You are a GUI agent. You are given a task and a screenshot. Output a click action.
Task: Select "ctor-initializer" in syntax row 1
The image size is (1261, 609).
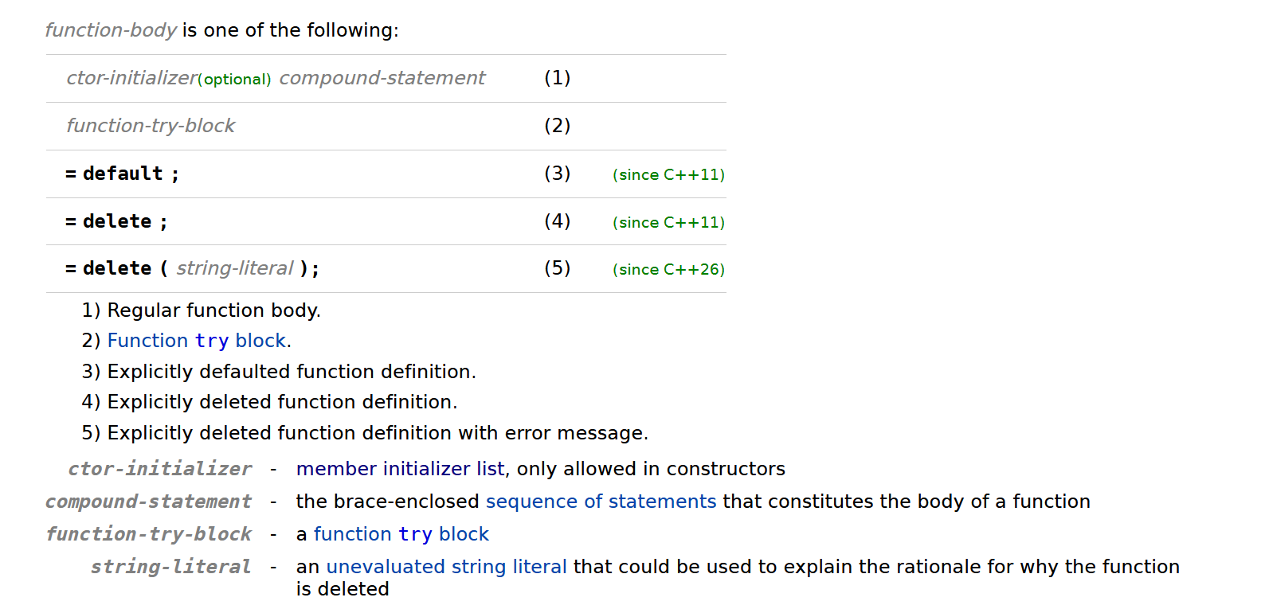pos(131,78)
